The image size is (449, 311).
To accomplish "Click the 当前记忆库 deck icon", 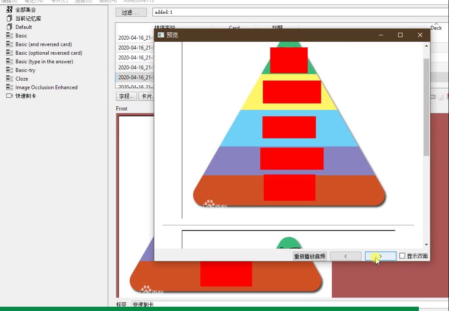I will (x=9, y=19).
